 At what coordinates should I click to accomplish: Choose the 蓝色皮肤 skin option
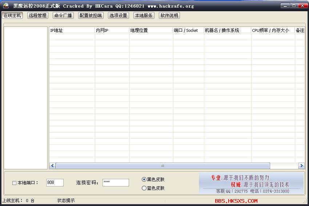144,188
